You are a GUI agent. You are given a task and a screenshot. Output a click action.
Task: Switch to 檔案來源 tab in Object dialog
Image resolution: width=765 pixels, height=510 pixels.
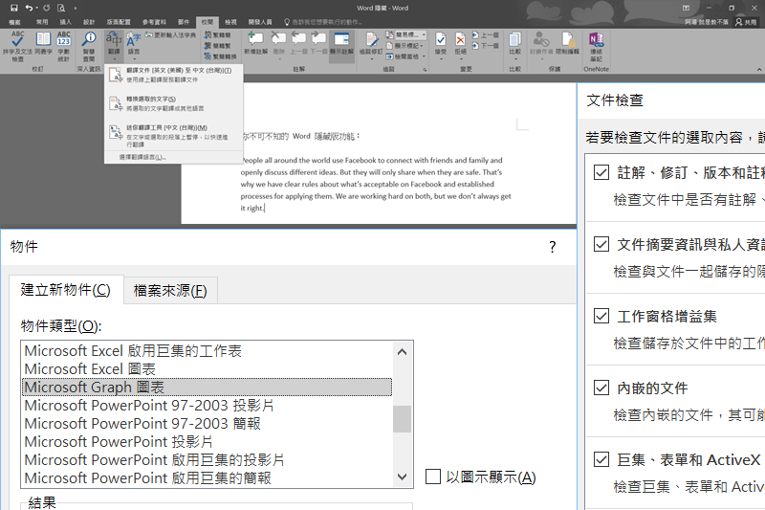click(170, 291)
